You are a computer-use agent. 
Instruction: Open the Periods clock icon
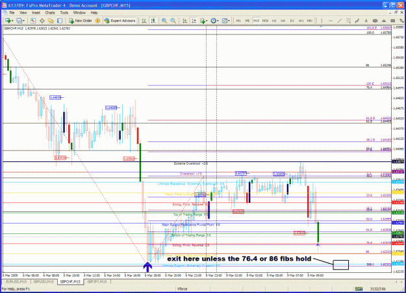click(213, 21)
